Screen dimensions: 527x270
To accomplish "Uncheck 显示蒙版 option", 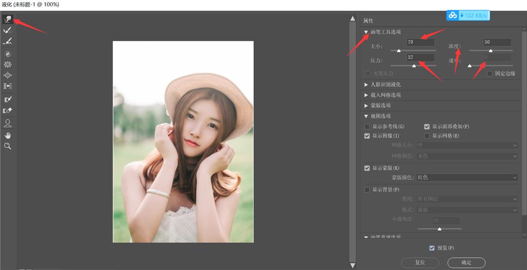I will click(367, 168).
